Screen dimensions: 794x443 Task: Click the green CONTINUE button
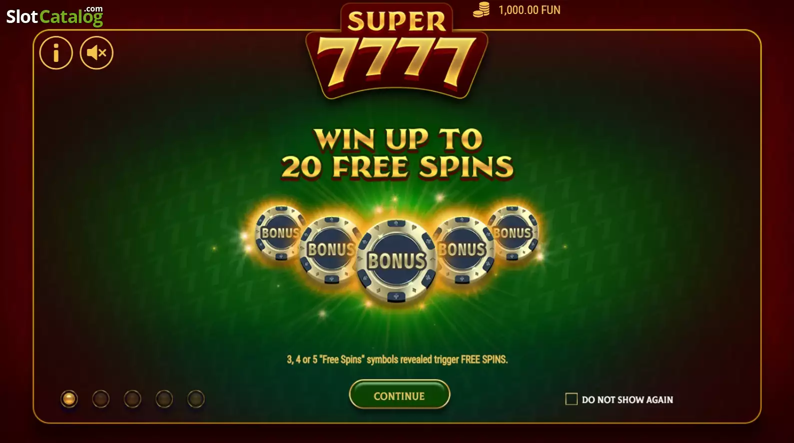[399, 395]
